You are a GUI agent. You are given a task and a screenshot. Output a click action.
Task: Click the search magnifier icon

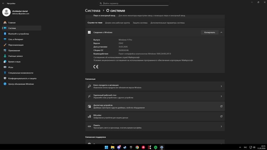coord(101,3)
